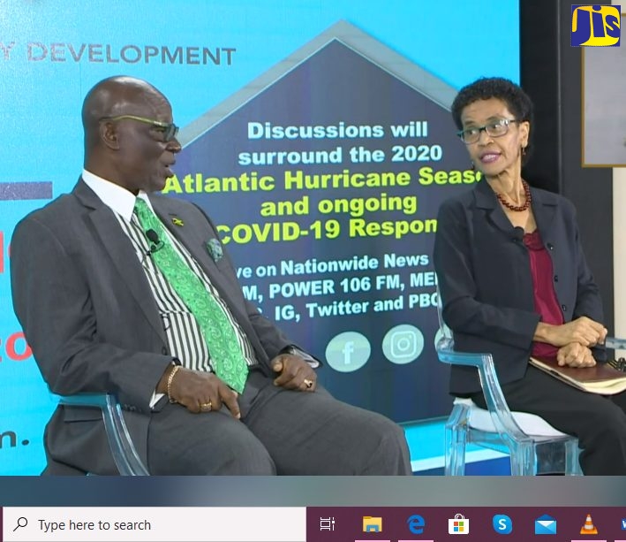Viewport: 626px width, 542px height.
Task: Click the Instagram icon on the backdrop
Action: click(403, 344)
